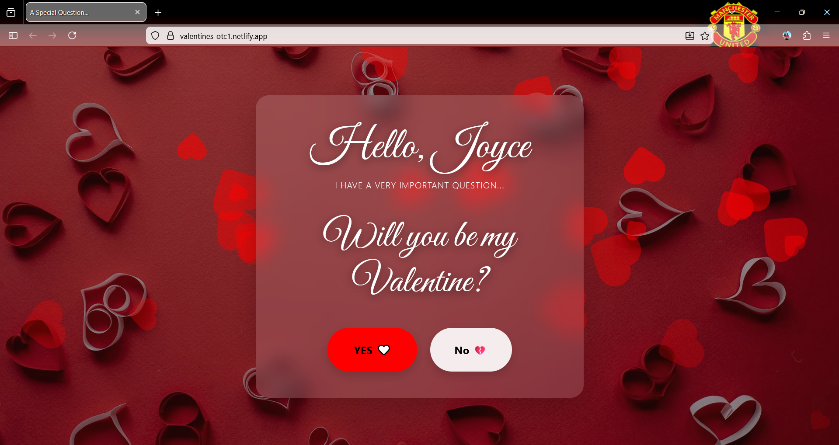This screenshot has height=445, width=839.
Task: Click the account profile avatar
Action: tap(787, 35)
